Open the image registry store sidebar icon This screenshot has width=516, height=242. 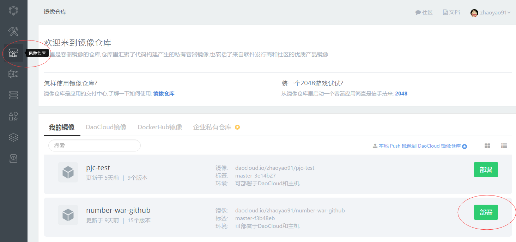click(x=13, y=53)
